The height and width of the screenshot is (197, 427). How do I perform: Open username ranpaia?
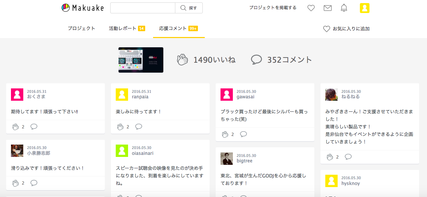(140, 97)
